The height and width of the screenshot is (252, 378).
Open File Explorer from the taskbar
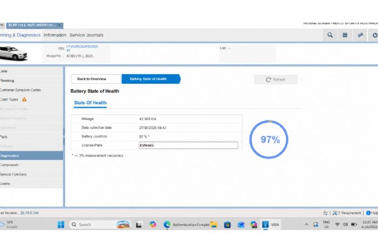[214, 225]
